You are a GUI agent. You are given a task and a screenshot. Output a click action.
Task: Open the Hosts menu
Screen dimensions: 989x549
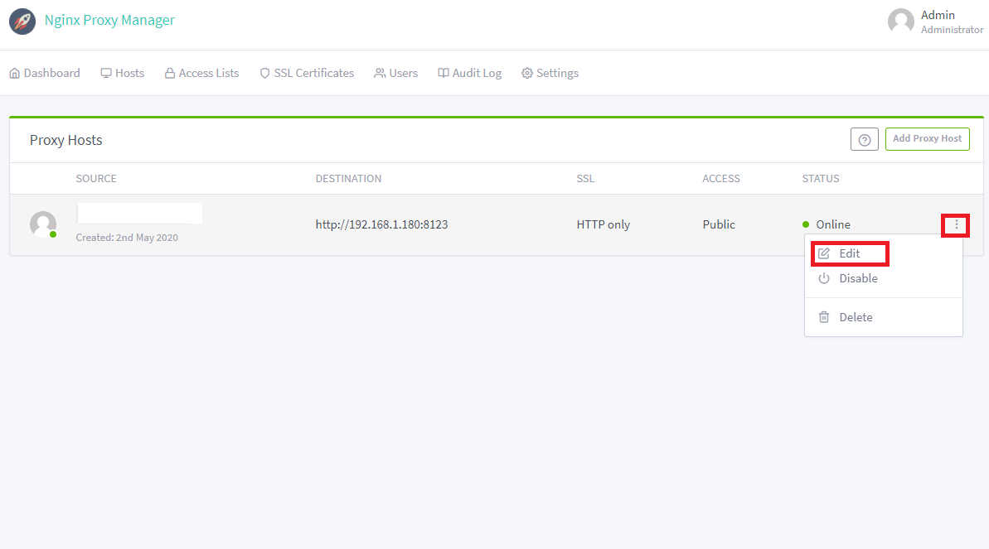tap(123, 73)
